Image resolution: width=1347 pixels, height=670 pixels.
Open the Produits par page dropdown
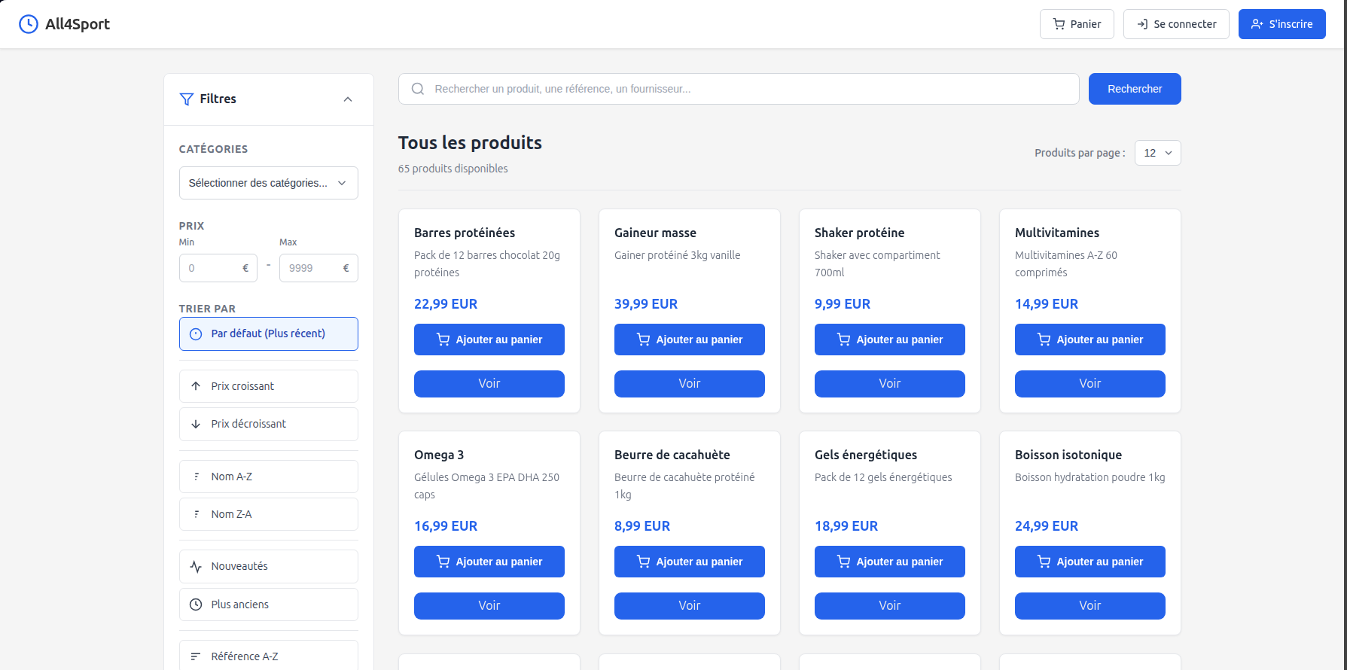tap(1157, 153)
